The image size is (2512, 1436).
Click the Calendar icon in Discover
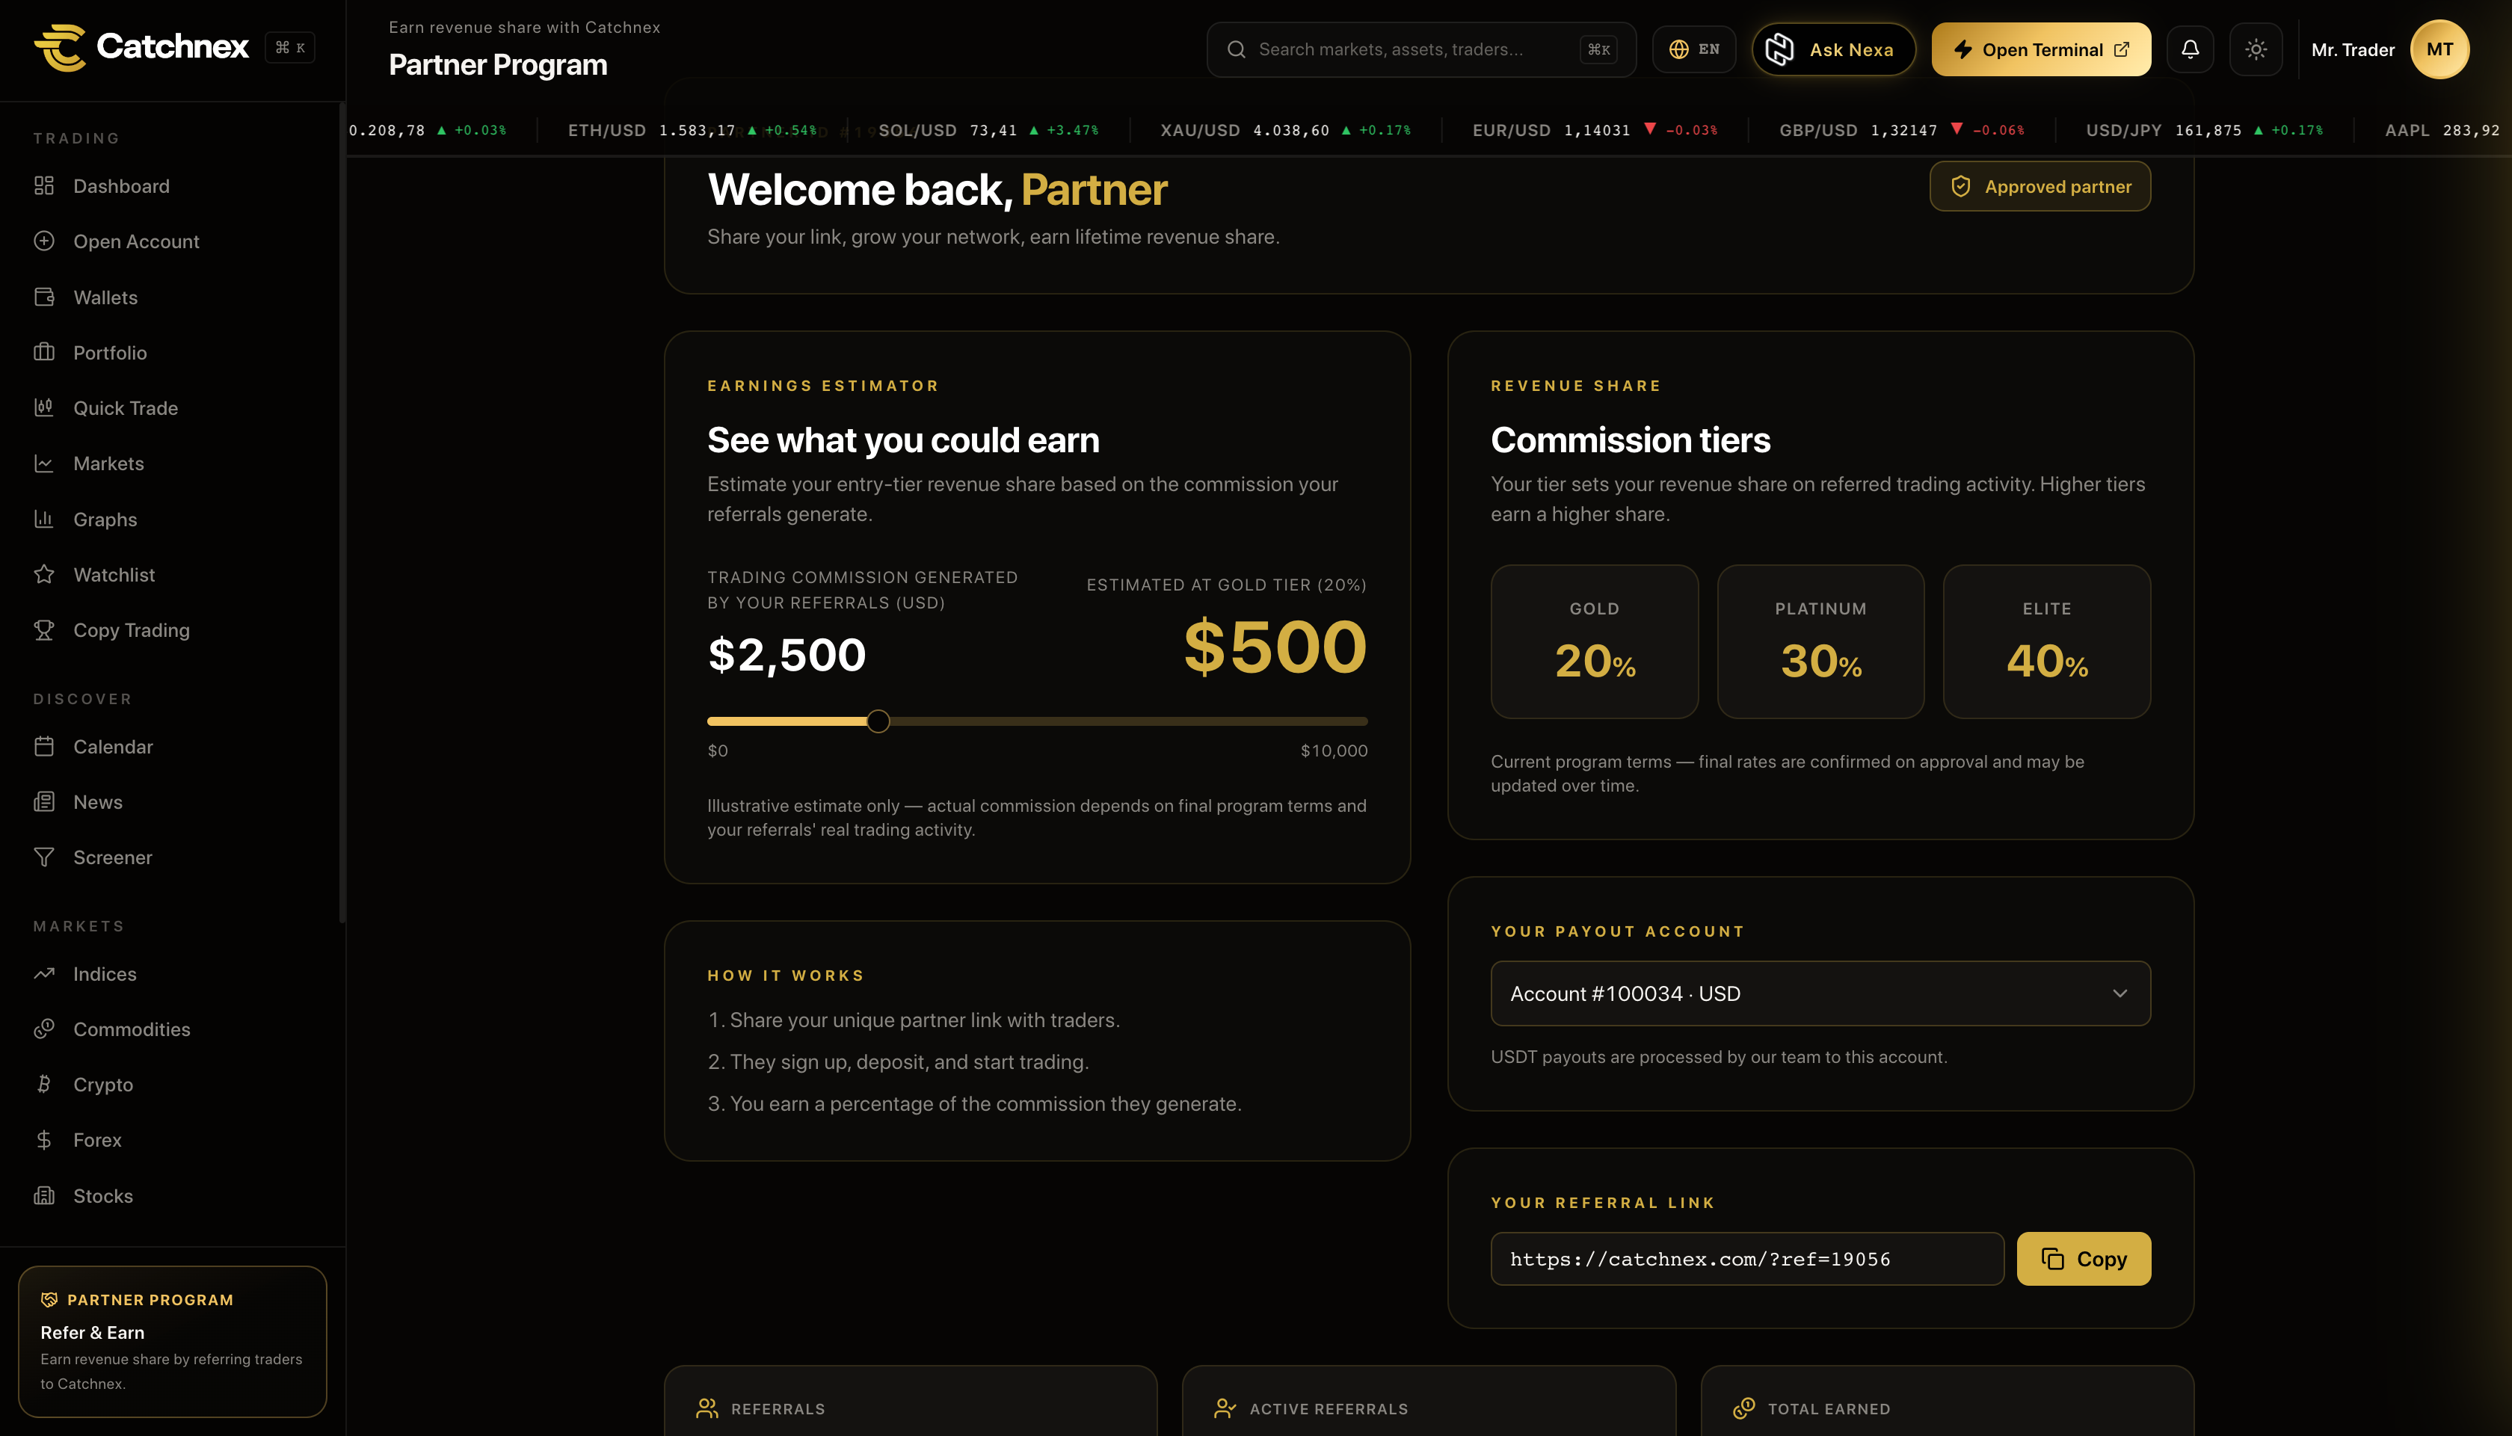click(44, 747)
